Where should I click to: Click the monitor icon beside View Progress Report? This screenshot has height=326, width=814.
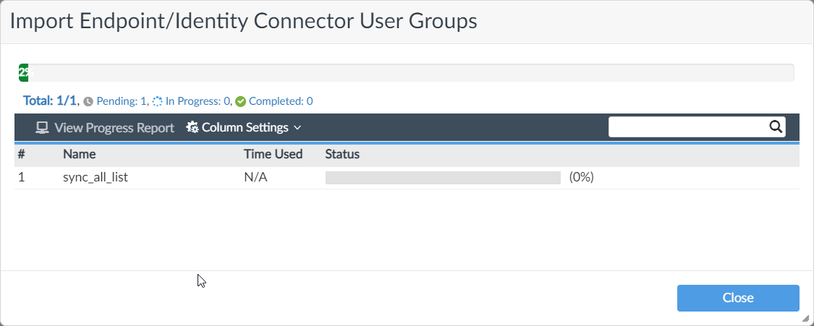click(42, 128)
